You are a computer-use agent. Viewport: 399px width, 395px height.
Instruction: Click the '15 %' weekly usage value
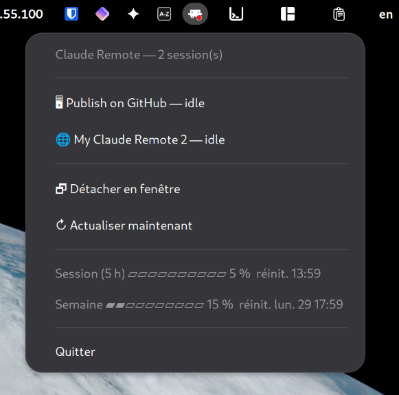coord(220,304)
